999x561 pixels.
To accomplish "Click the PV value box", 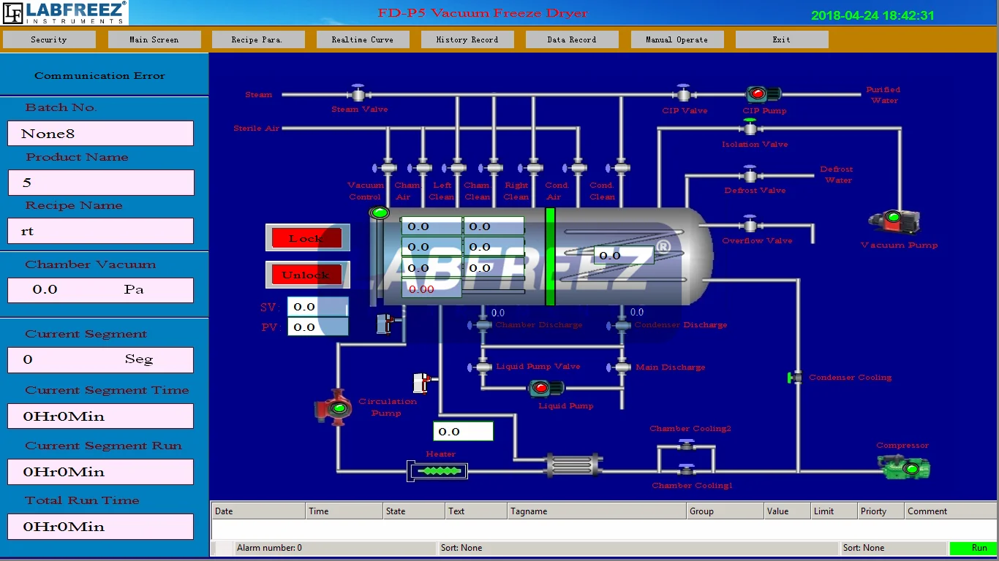I will [x=318, y=327].
